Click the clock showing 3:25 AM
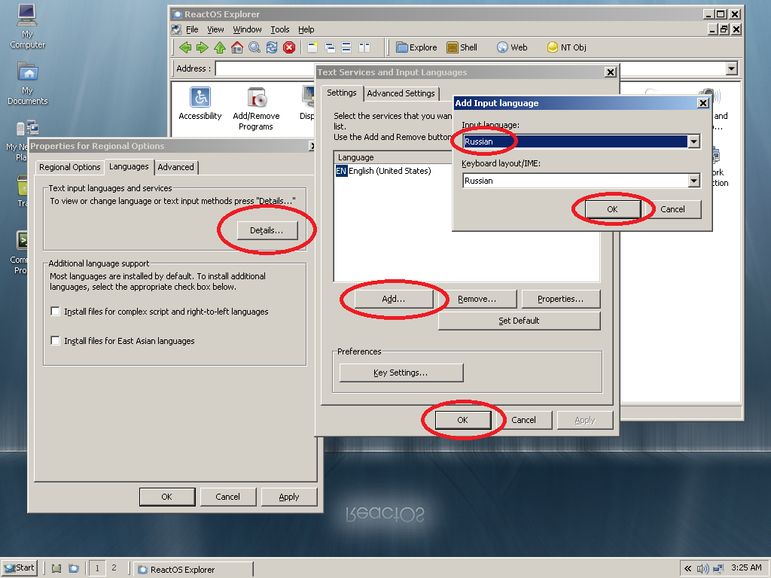The image size is (771, 578). [x=746, y=567]
